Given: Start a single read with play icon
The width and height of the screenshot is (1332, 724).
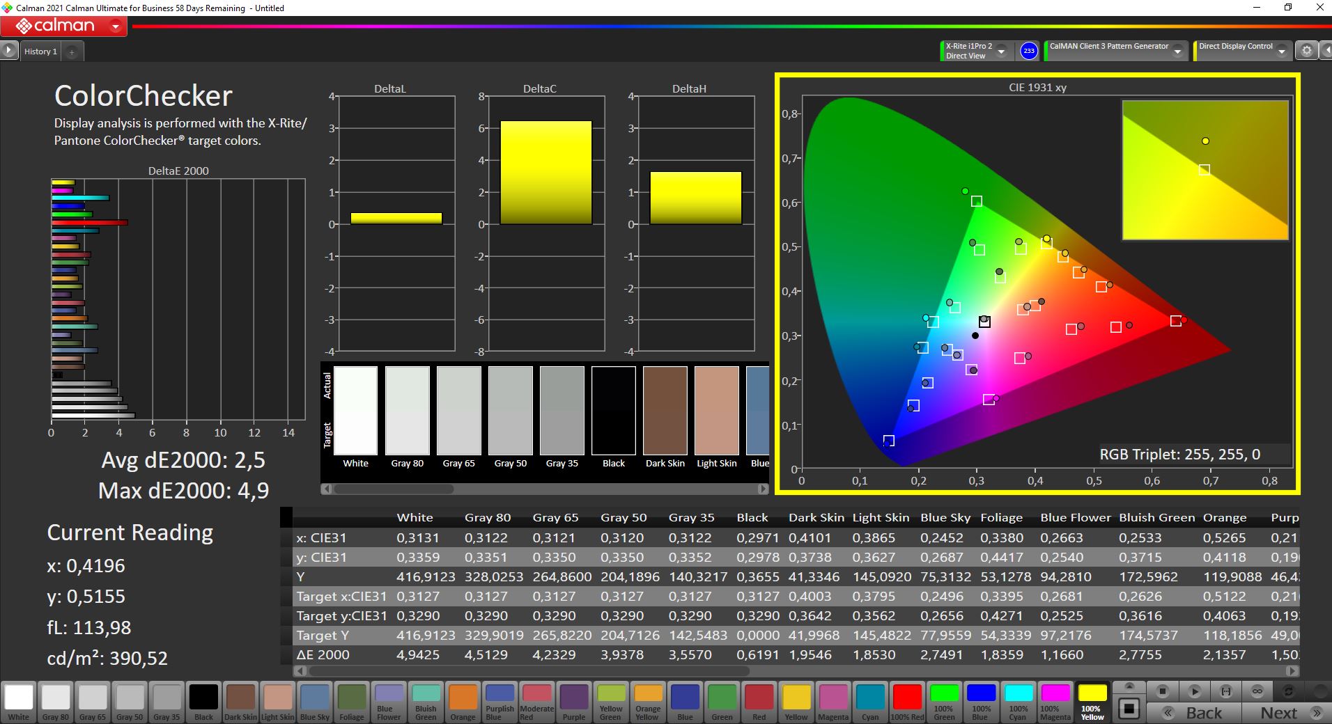Looking at the screenshot, I should 1194,691.
